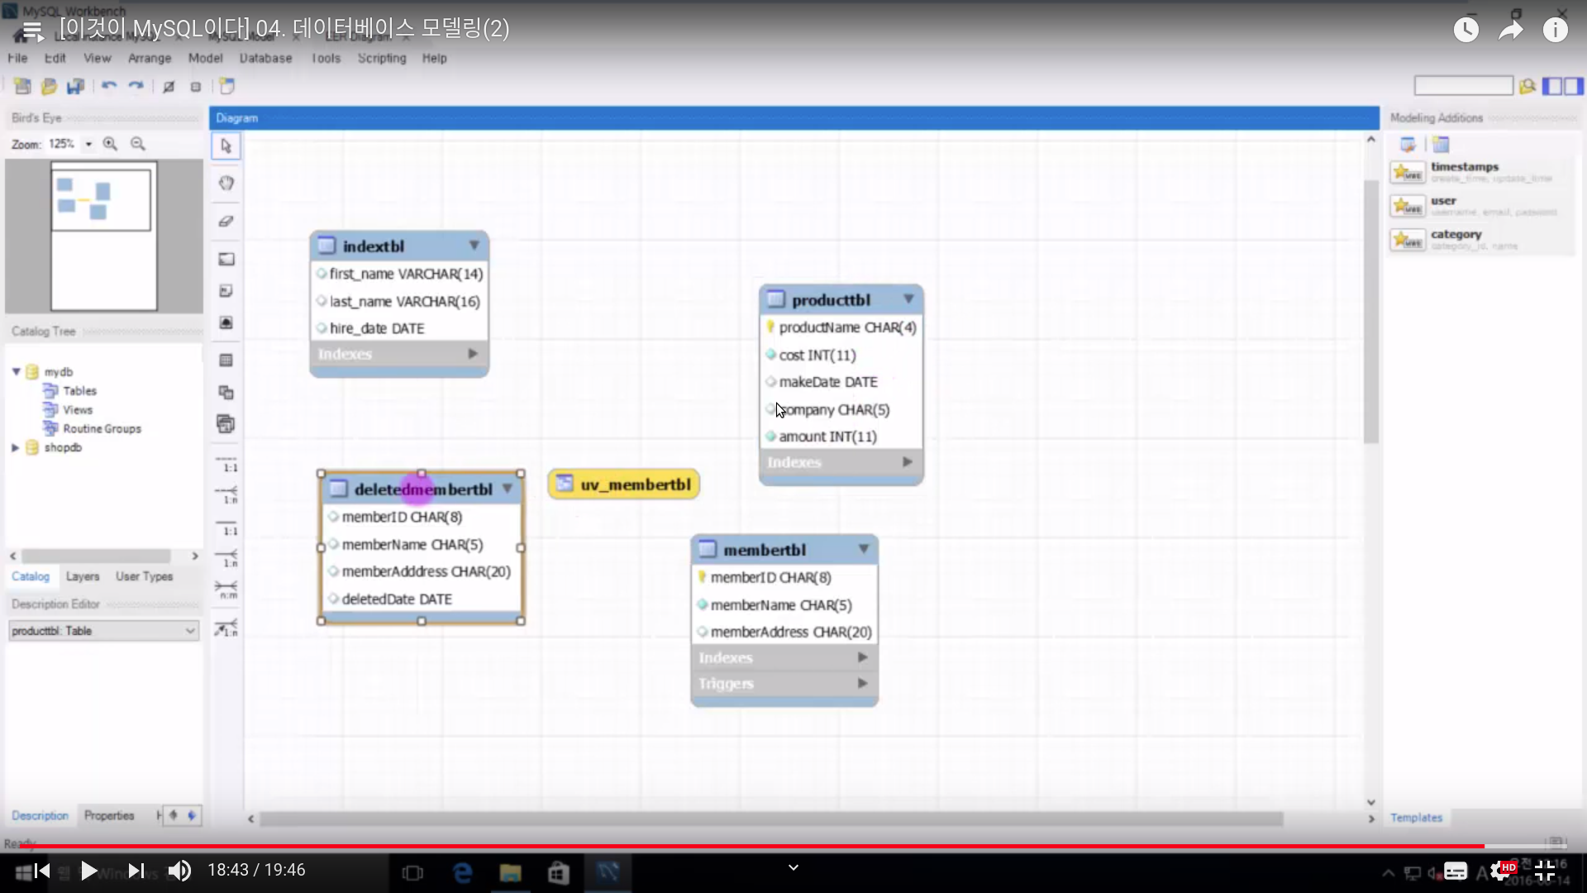Choose the 1:1 non-identifying relationship tool
1587x893 pixels.
(x=226, y=464)
